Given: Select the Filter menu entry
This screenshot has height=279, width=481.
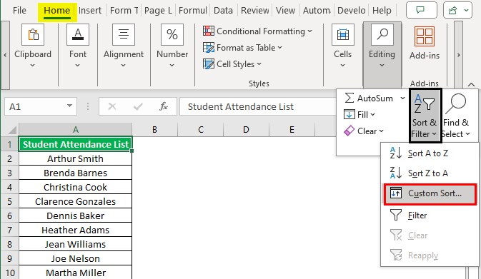Looking at the screenshot, I should coord(430,215).
